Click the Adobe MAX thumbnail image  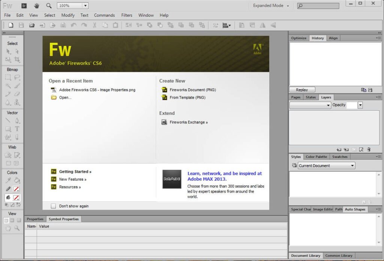click(x=172, y=179)
